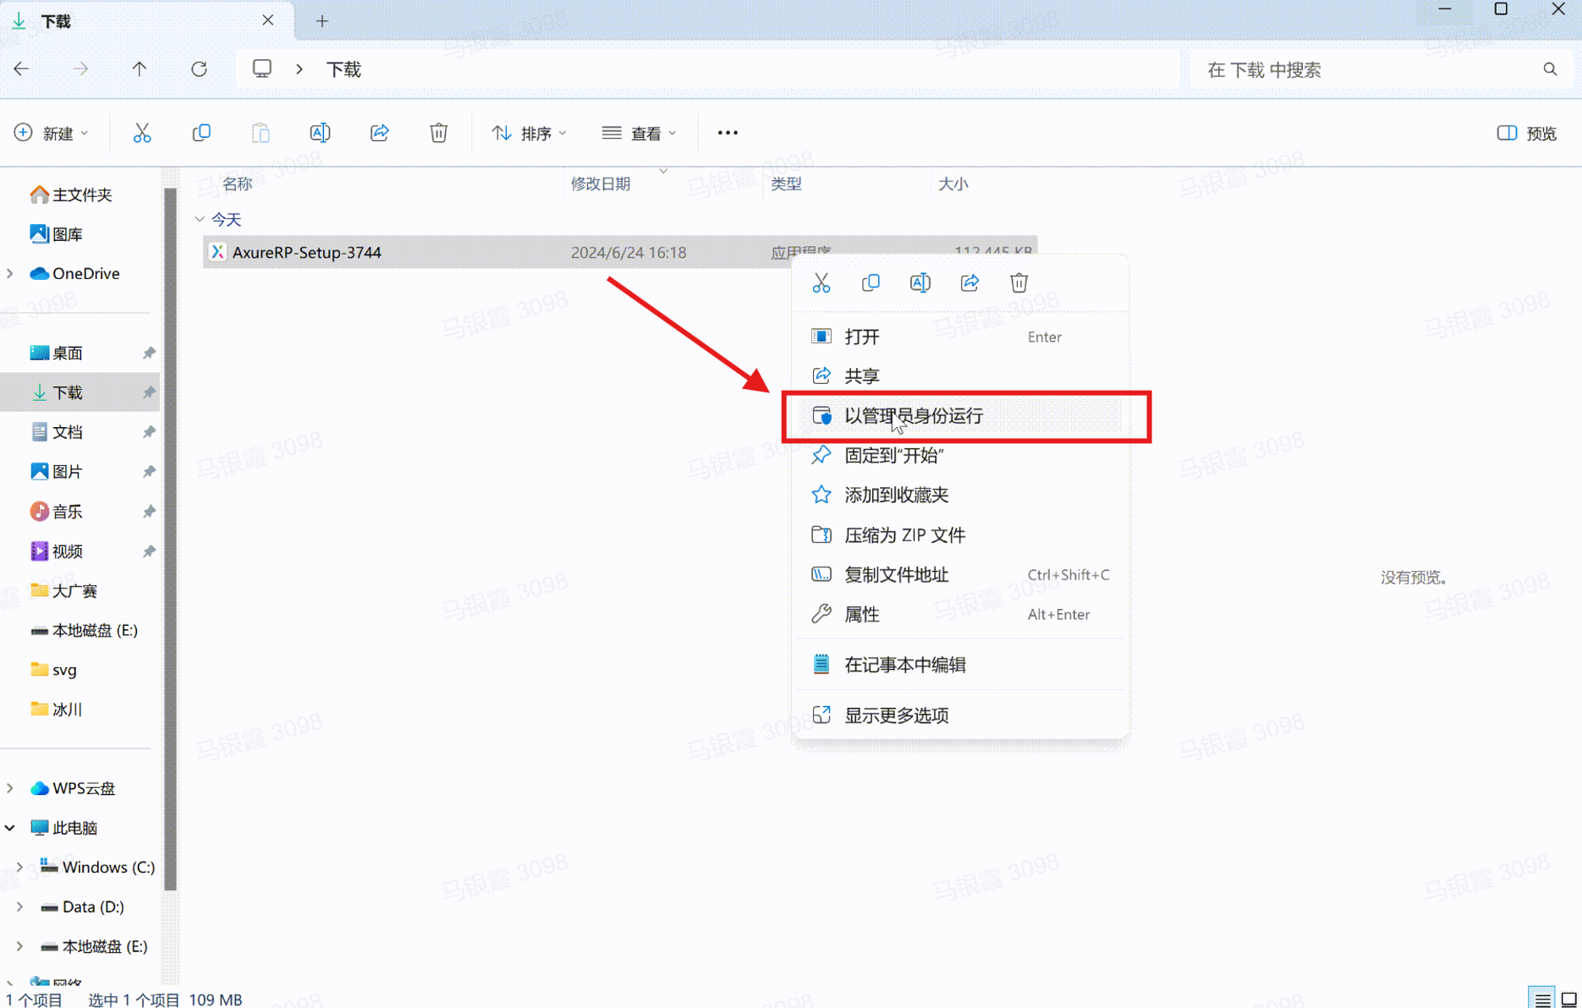Viewport: 1582px width, 1008px height.
Task: Go up one folder level
Action: [140, 69]
